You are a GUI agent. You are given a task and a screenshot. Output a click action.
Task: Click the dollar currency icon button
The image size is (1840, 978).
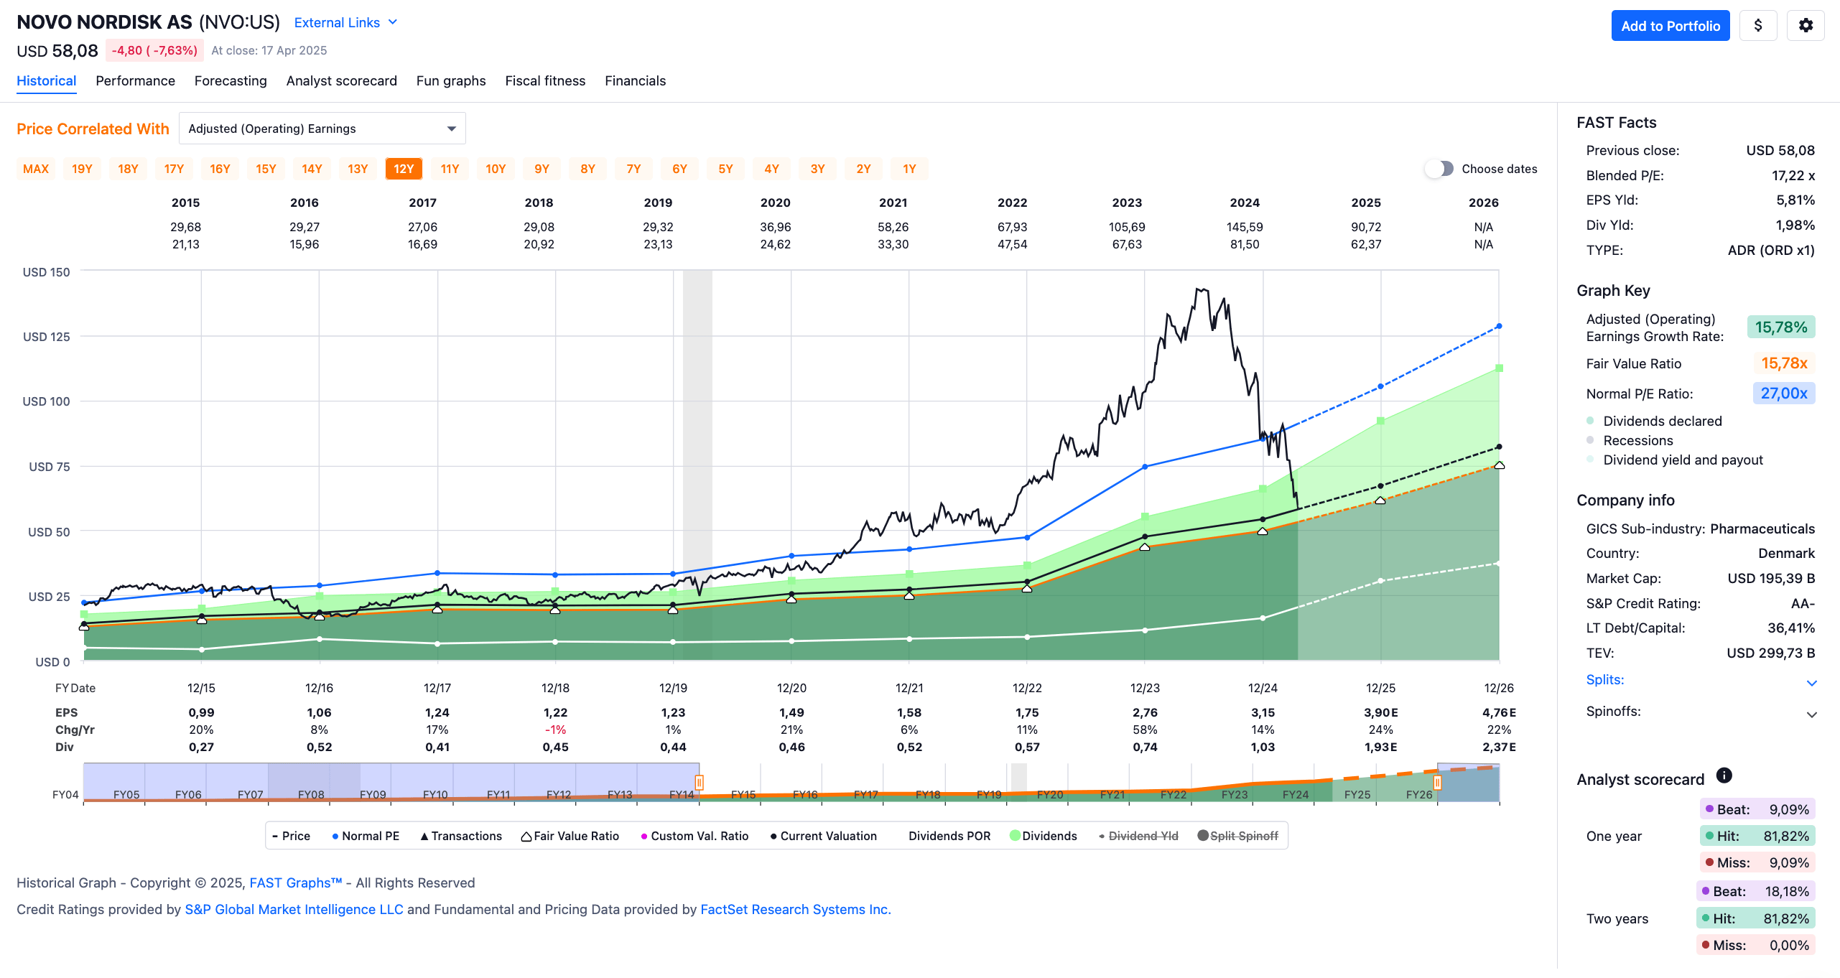click(1758, 26)
